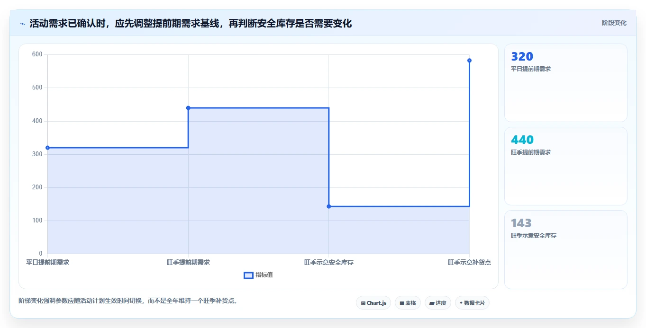Click the 旺季示意补货点 x-axis label
This screenshot has height=328, width=646.
[x=469, y=262]
